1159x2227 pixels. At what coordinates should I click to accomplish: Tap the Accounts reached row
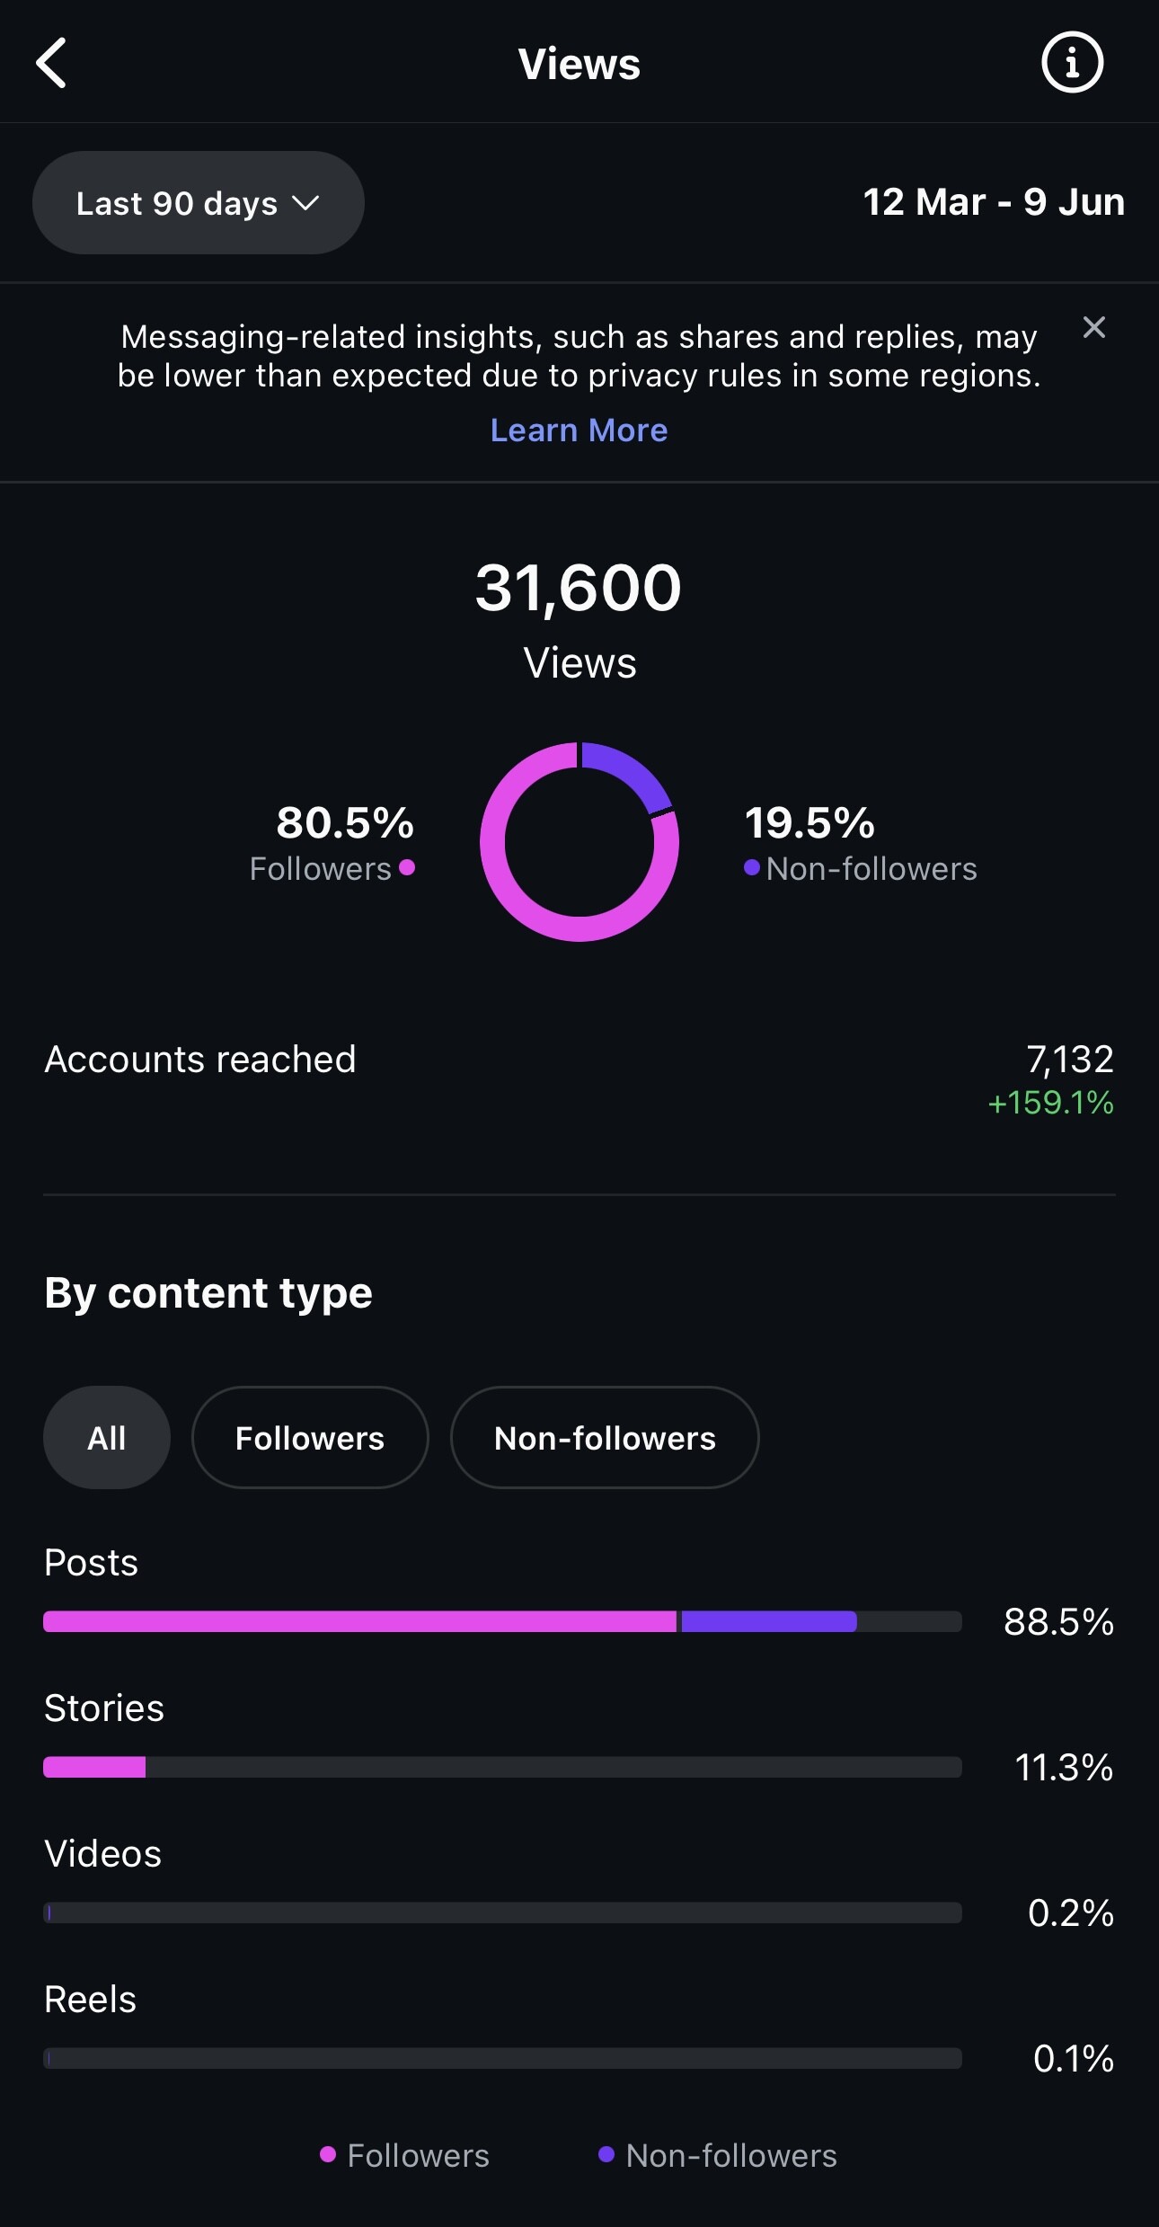[579, 1078]
